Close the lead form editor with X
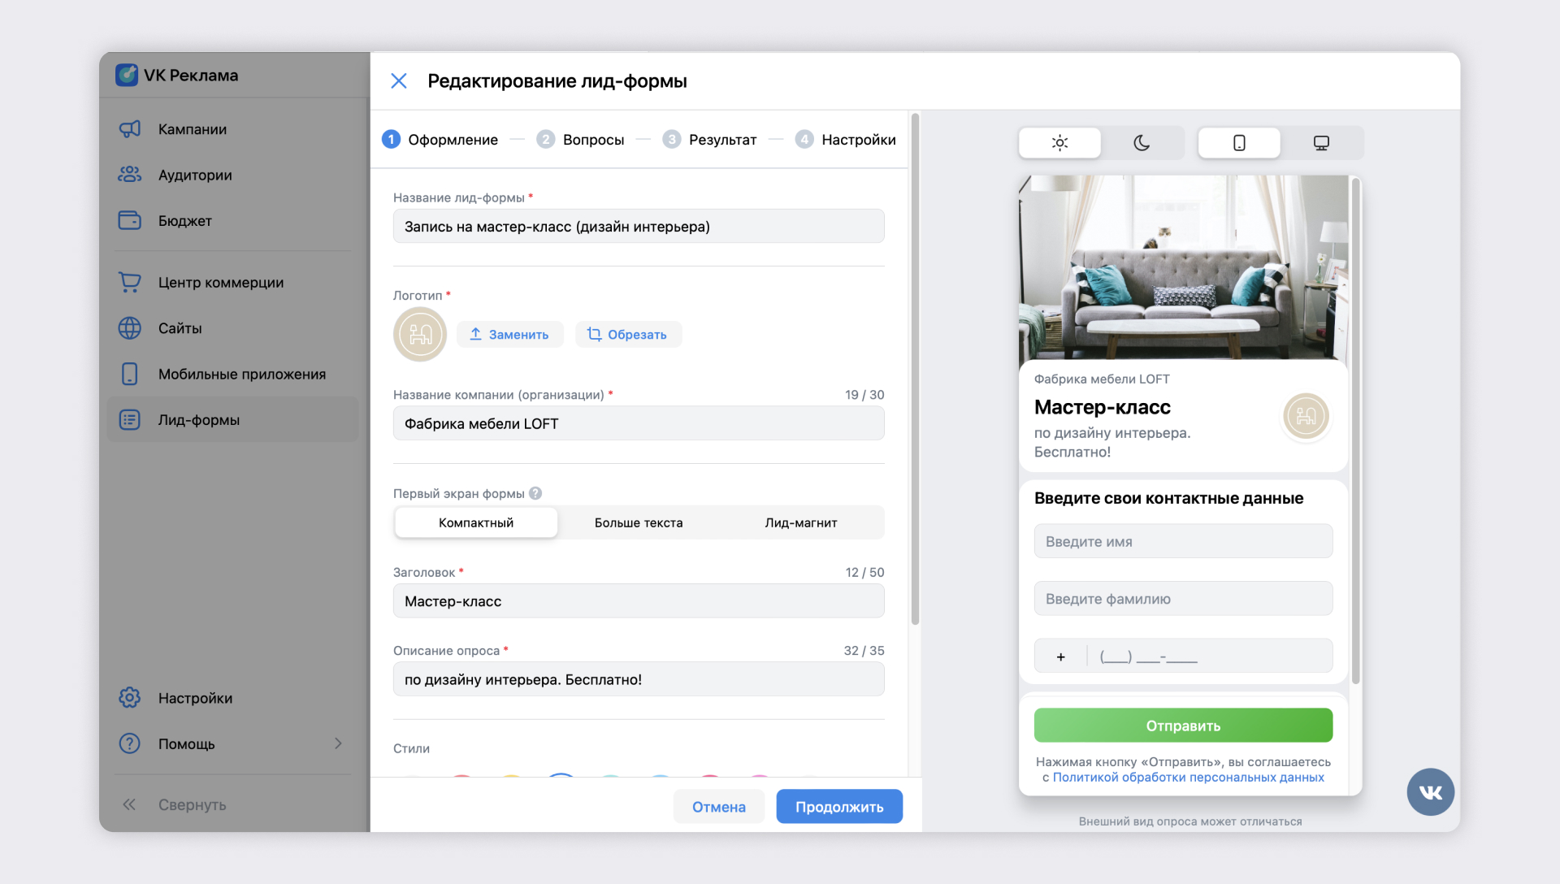Viewport: 1560px width, 884px height. 398,80
